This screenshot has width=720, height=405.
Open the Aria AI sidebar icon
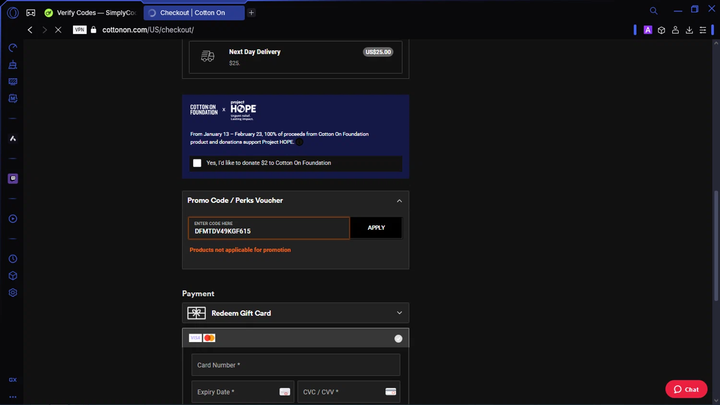point(13,139)
